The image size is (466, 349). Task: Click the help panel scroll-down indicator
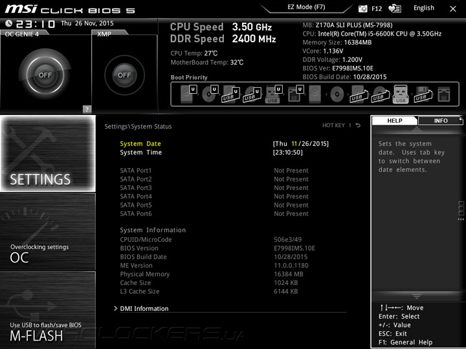(x=417, y=296)
